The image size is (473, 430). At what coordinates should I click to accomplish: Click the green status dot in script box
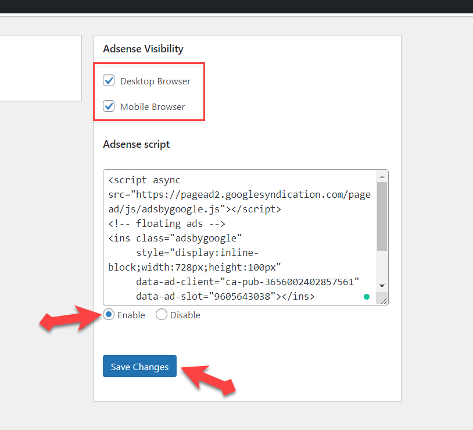point(366,297)
